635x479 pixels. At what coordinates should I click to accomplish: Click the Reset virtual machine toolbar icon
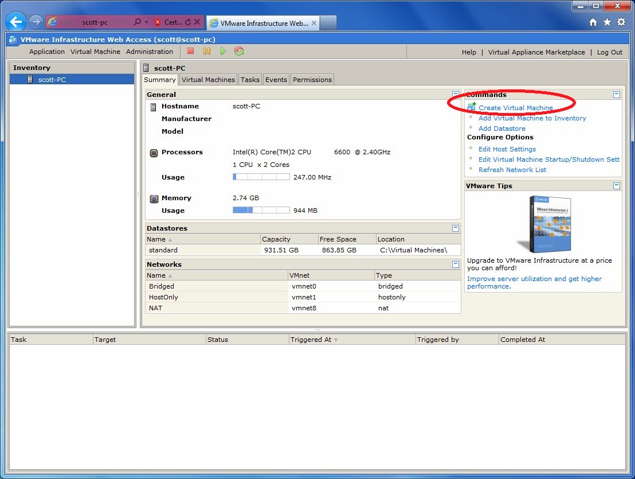click(x=239, y=51)
